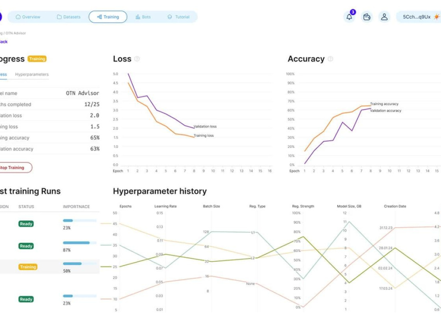Click the Loss help question icon
Image resolution: width=441 pixels, height=330 pixels.
[x=137, y=59]
